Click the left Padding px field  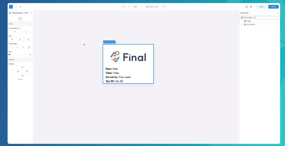click(x=16, y=71)
